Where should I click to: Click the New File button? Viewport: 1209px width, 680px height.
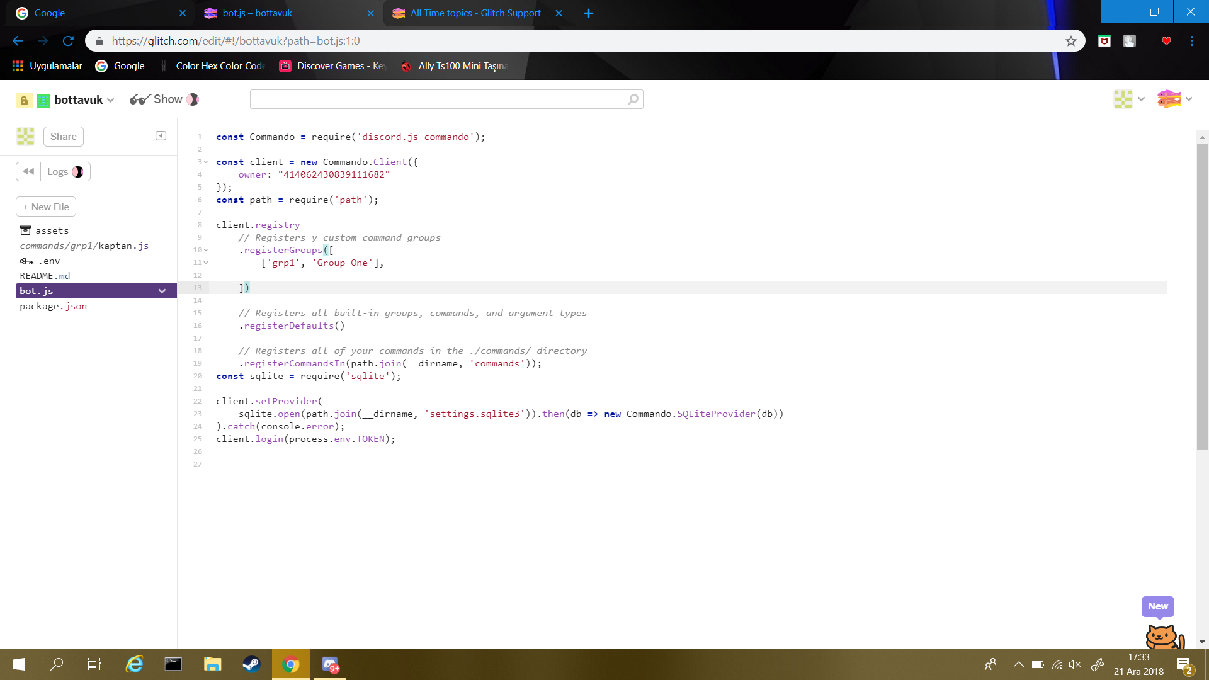pos(46,207)
